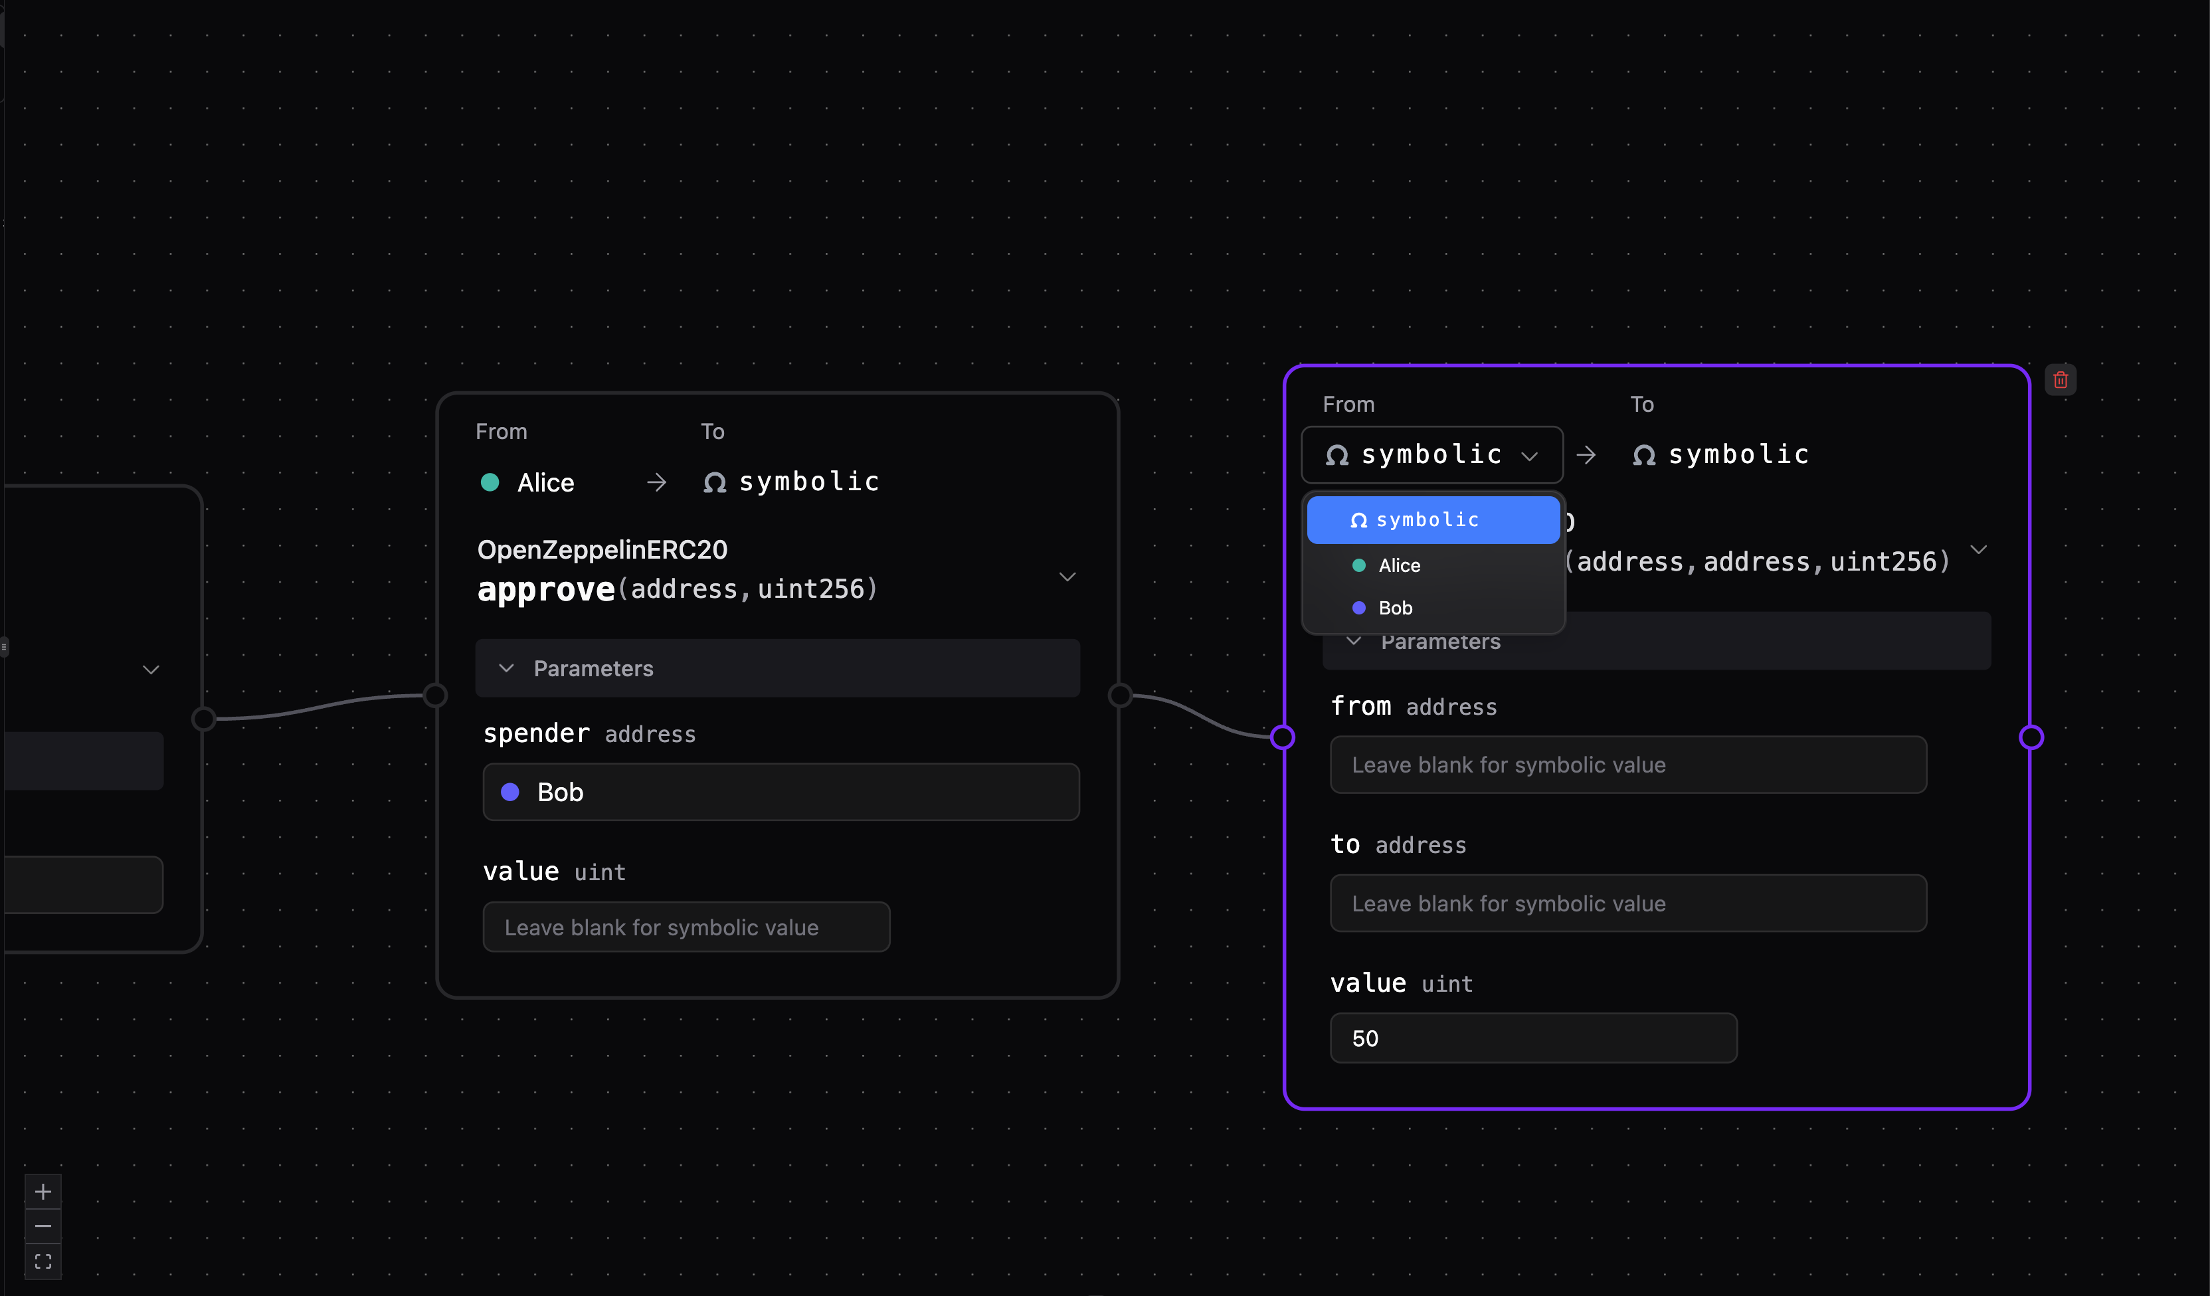Image resolution: width=2210 pixels, height=1296 pixels.
Task: Open the From symbolic dropdown
Action: [x=1431, y=455]
